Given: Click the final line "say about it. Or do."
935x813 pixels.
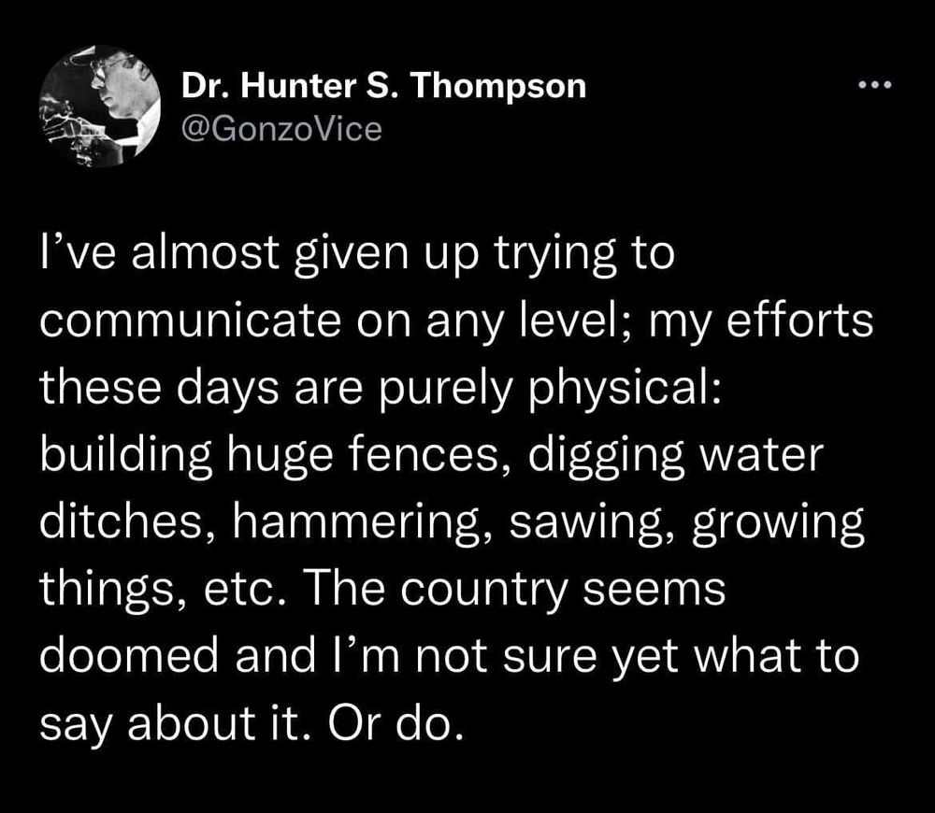Looking at the screenshot, I should [x=251, y=723].
